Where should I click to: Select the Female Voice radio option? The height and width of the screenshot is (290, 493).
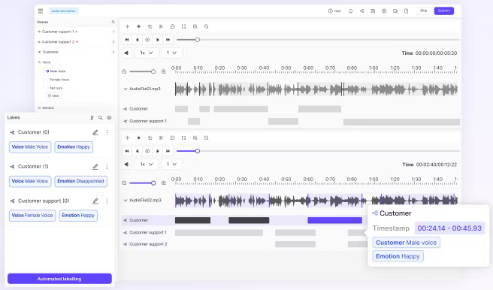point(47,80)
